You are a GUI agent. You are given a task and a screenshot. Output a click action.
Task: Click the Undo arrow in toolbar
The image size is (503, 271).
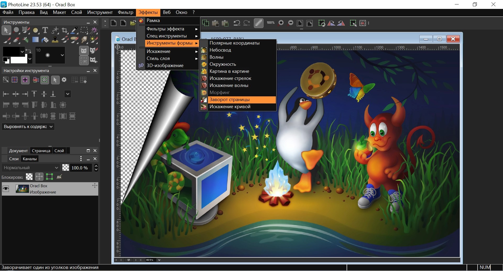237,23
